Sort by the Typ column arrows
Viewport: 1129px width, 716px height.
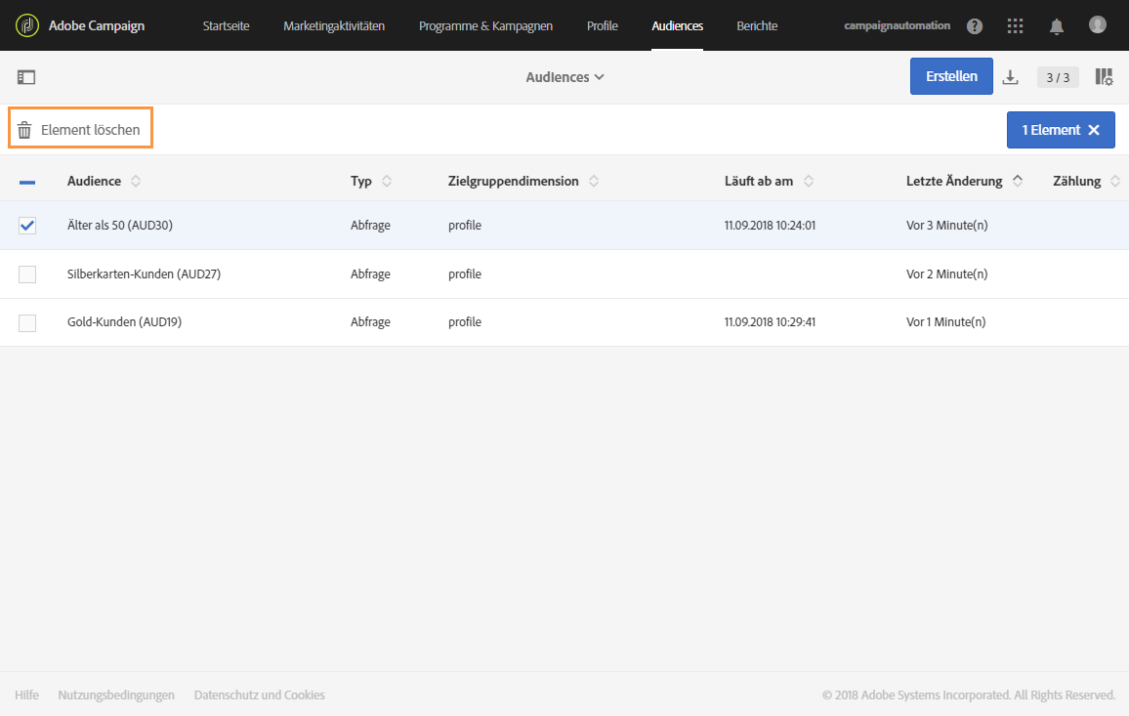coord(387,181)
